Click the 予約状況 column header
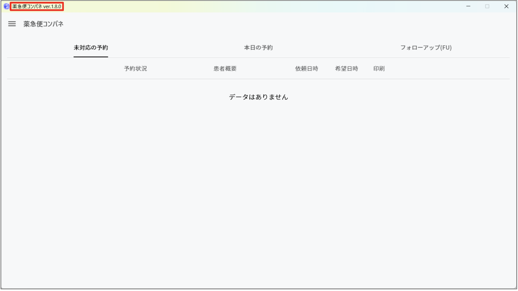The image size is (518, 291). [135, 68]
